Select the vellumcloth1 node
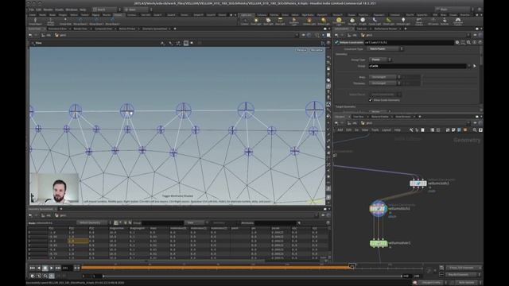Screen dimensions: 509x286 418,184
